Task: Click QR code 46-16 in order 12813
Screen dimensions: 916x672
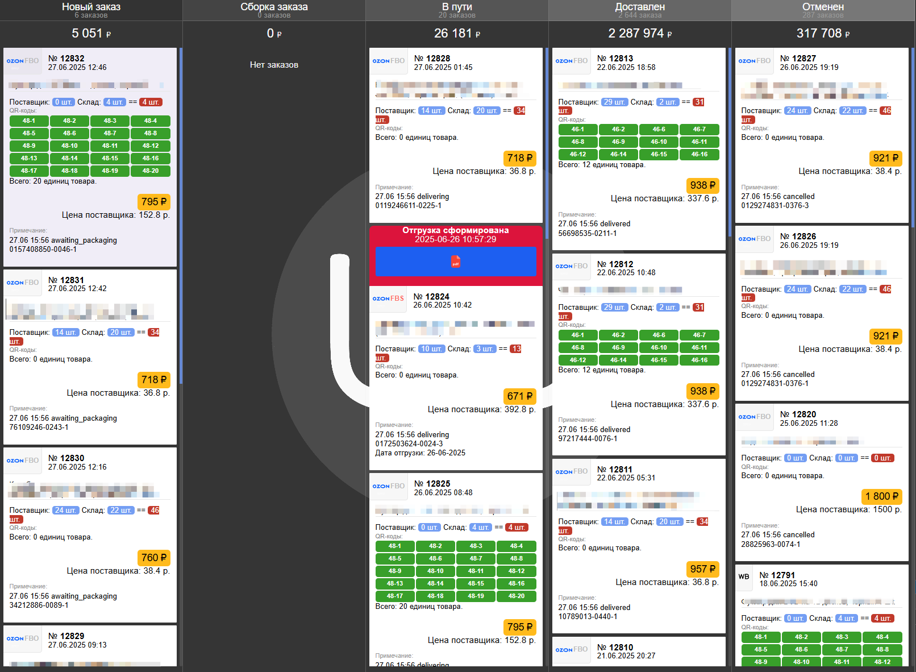Action: (x=699, y=154)
